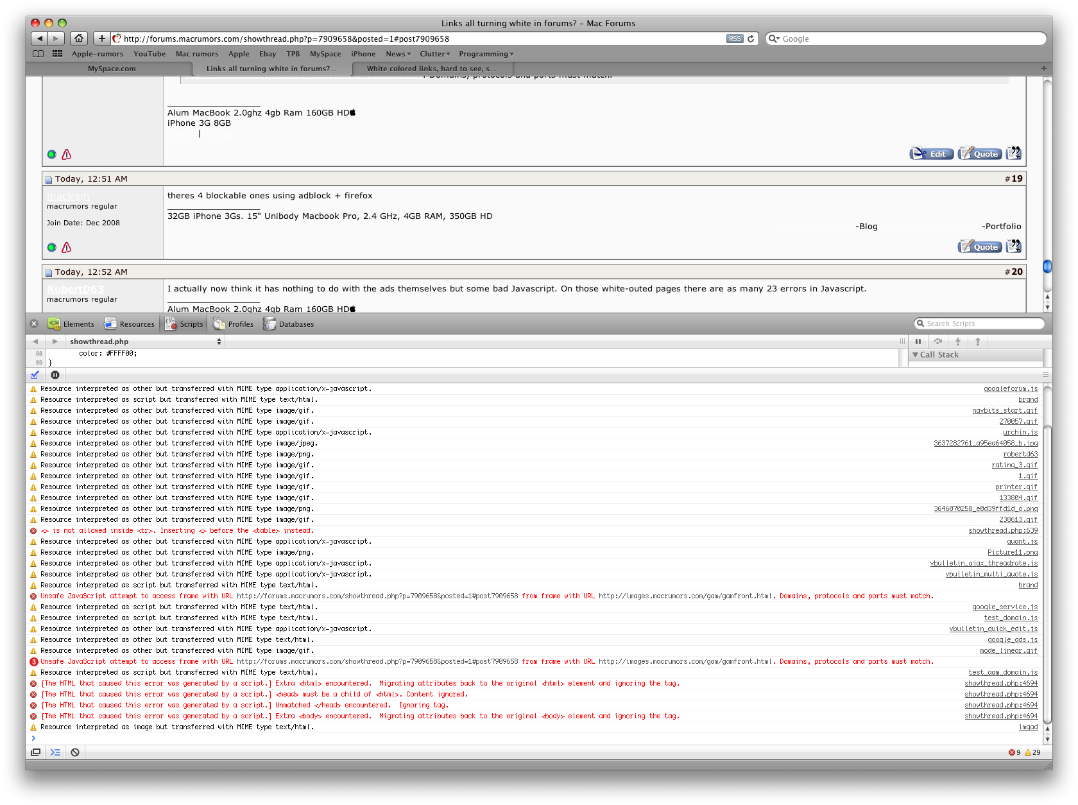The image size is (1078, 805).
Task: Toggle pause on exceptions button
Action: tap(55, 375)
